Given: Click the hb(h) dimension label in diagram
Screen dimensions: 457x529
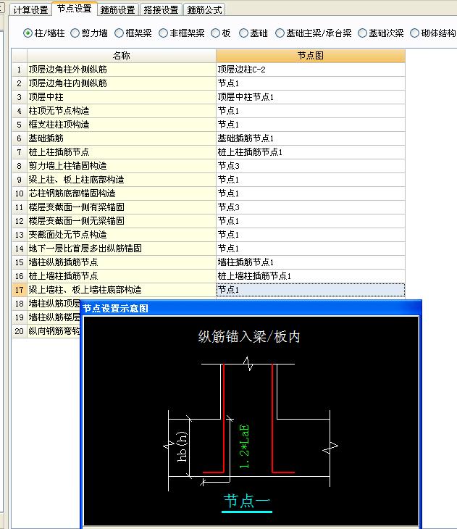Looking at the screenshot, I should pos(182,446).
